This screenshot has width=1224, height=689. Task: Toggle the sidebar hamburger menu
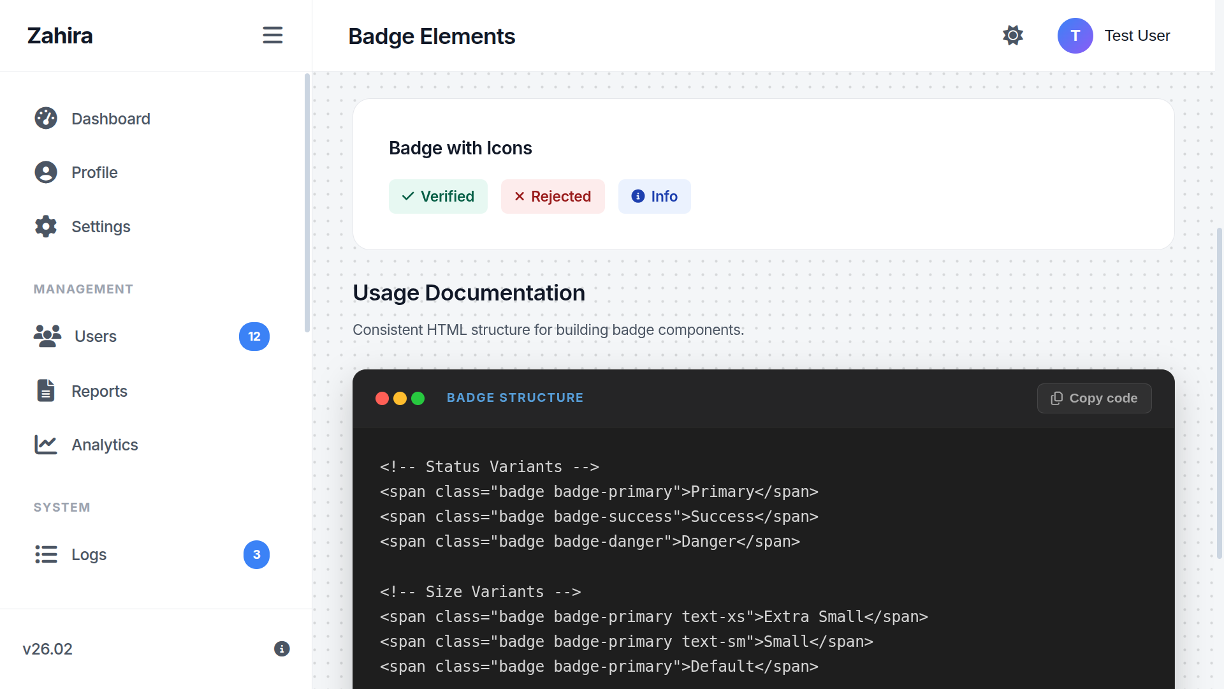coord(272,35)
